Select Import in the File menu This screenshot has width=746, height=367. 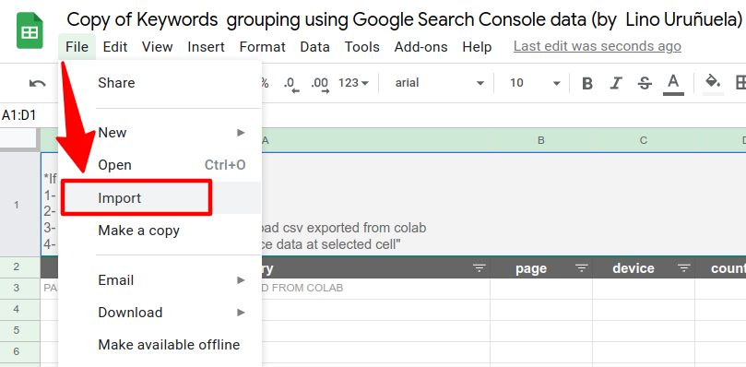pos(160,197)
